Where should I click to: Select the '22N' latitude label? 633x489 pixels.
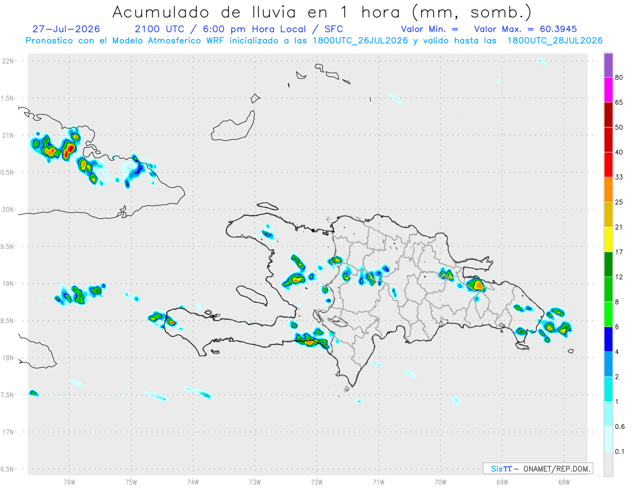(x=8, y=61)
